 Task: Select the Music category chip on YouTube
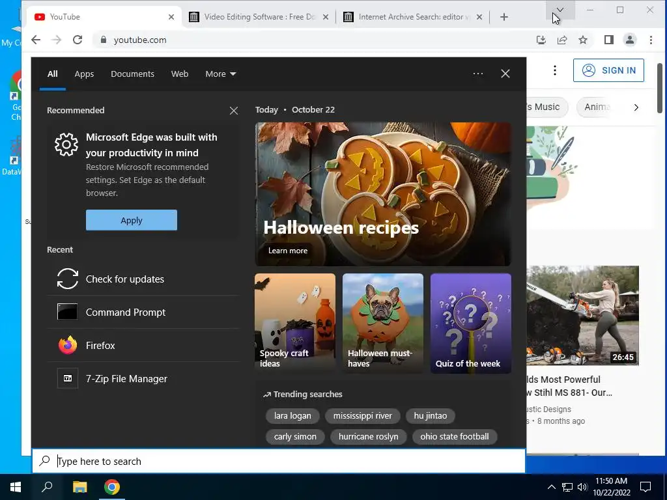pyautogui.click(x=547, y=107)
